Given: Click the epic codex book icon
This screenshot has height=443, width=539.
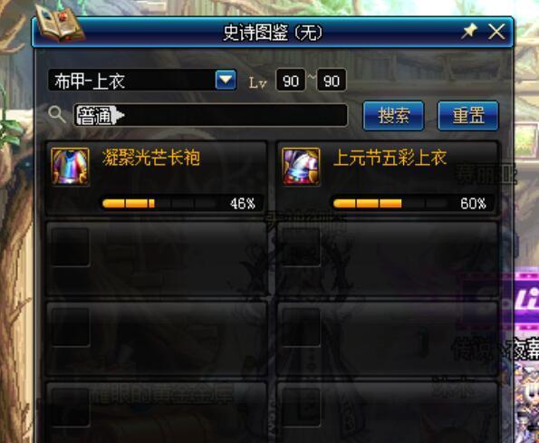Looking at the screenshot, I should click(59, 23).
